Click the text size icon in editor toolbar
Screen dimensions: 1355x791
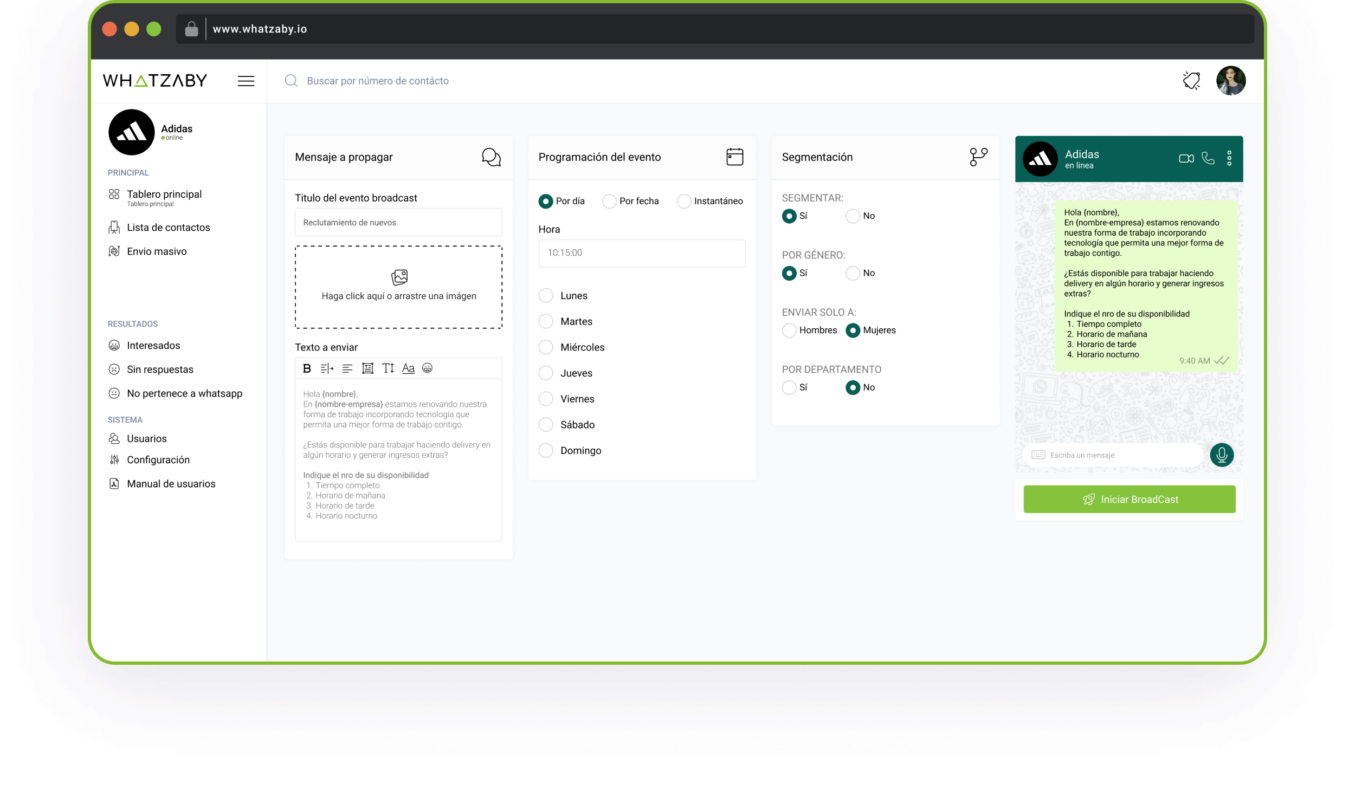pyautogui.click(x=388, y=368)
